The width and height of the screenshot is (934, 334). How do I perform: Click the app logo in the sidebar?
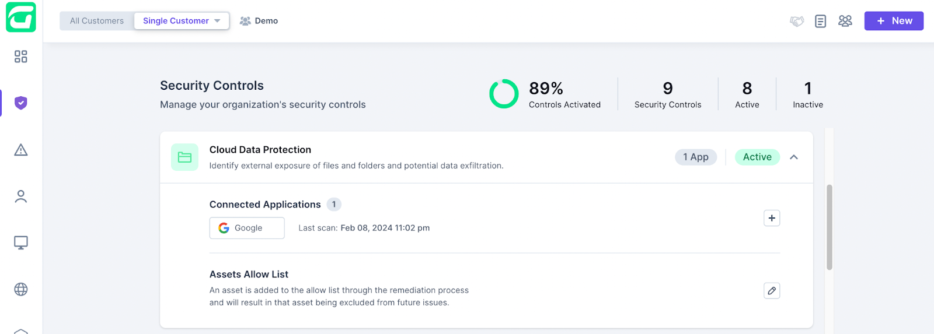coord(21,17)
